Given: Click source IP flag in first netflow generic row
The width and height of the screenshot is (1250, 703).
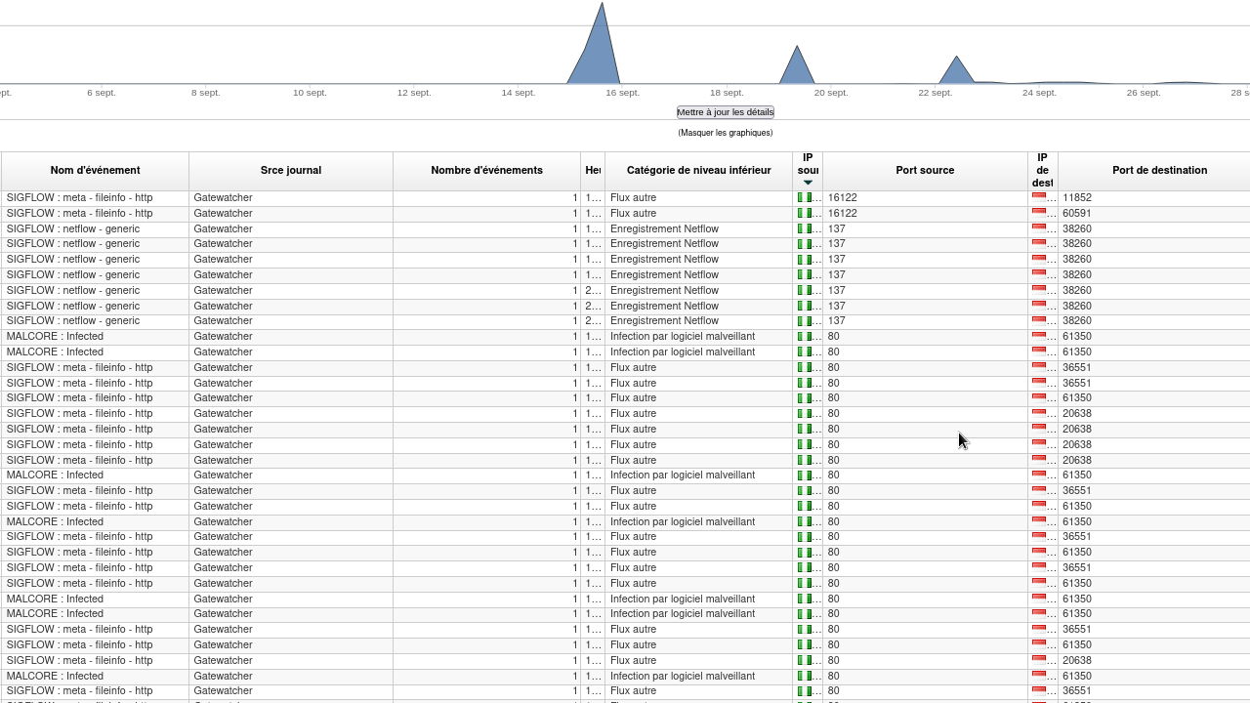Looking at the screenshot, I should pyautogui.click(x=805, y=228).
